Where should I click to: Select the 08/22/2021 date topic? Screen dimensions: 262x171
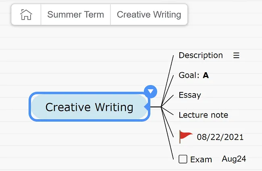[220, 137]
